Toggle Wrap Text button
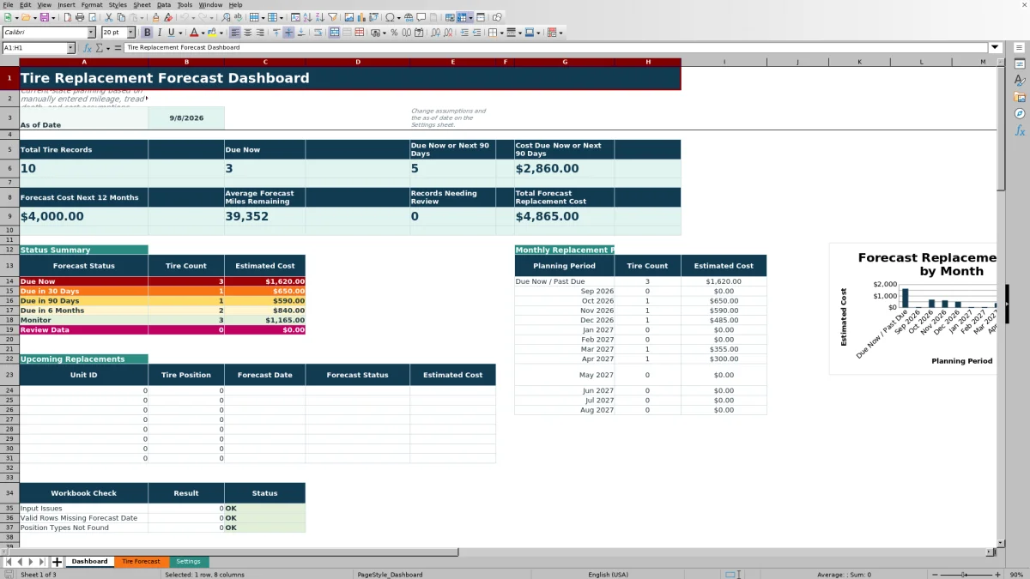The height and width of the screenshot is (579, 1030). click(x=318, y=33)
